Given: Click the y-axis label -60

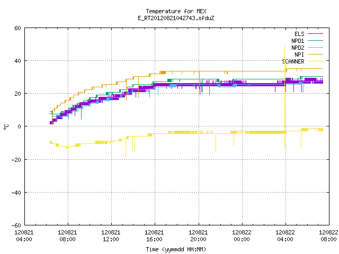Looking at the screenshot, I should point(16,225).
